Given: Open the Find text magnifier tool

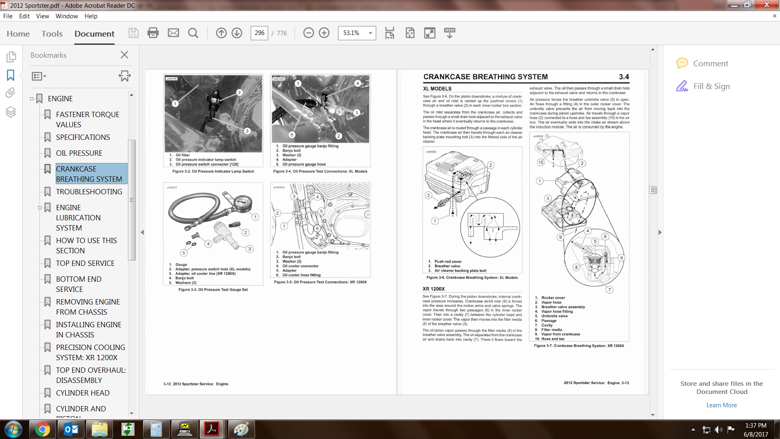Looking at the screenshot, I should click(193, 33).
